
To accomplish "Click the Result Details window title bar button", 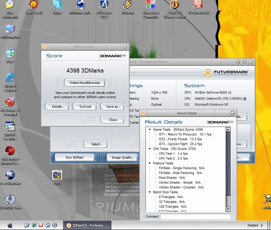I will coord(233,113).
